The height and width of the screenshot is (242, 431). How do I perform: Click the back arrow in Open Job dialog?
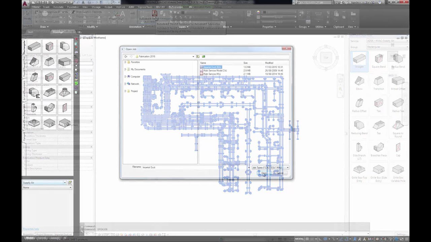pos(126,56)
